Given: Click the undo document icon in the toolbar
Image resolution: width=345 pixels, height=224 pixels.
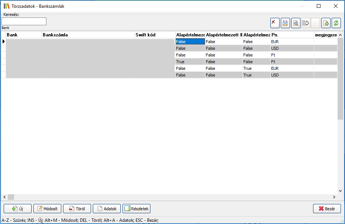Looking at the screenshot, I should (x=306, y=23).
